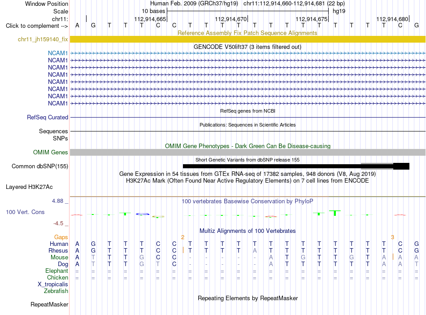426x315 pixels.
Task: Open the GENCODE V50lift37 track title
Action: tap(247, 47)
